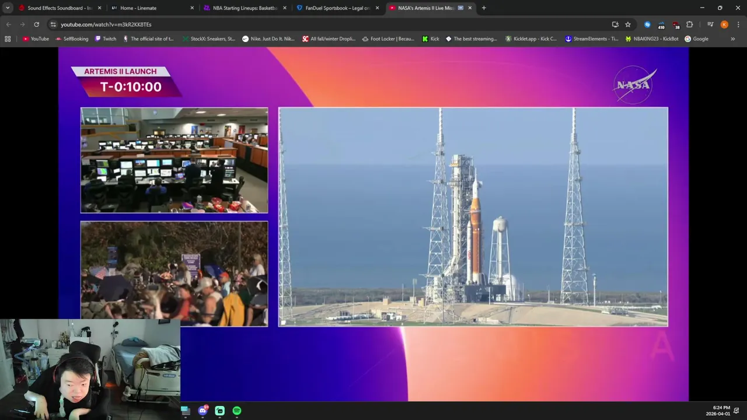The width and height of the screenshot is (747, 420).
Task: Close the Sound Effects Soundboard tab
Action: point(99,8)
